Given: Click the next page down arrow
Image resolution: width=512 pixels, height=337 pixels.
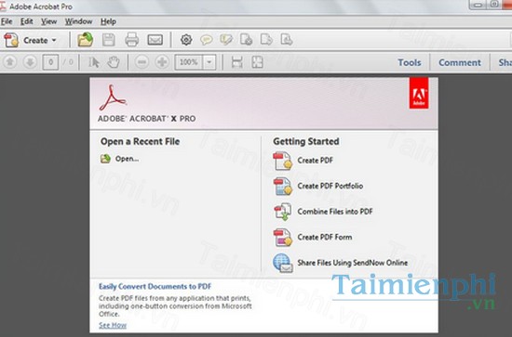Looking at the screenshot, I should tap(30, 62).
